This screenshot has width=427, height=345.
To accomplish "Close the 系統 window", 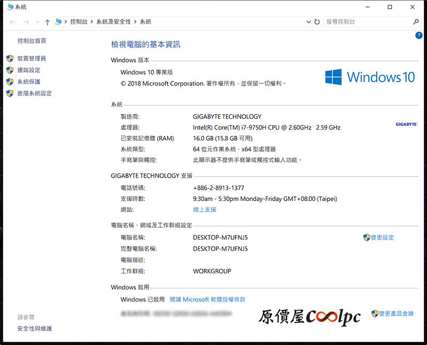I will coord(412,7).
